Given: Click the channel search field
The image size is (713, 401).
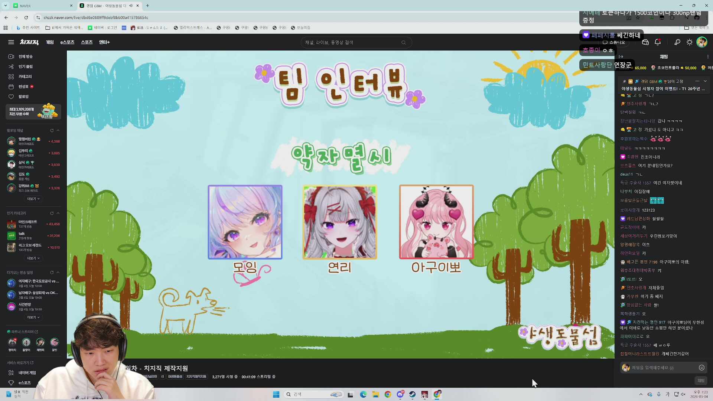Looking at the screenshot, I should coord(351,42).
